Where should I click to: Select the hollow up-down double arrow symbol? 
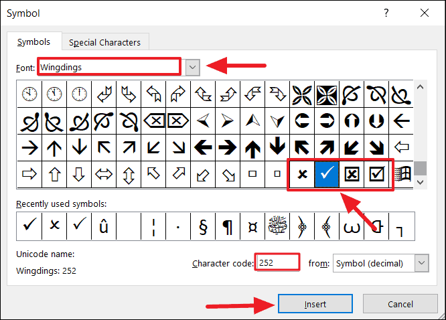129,174
